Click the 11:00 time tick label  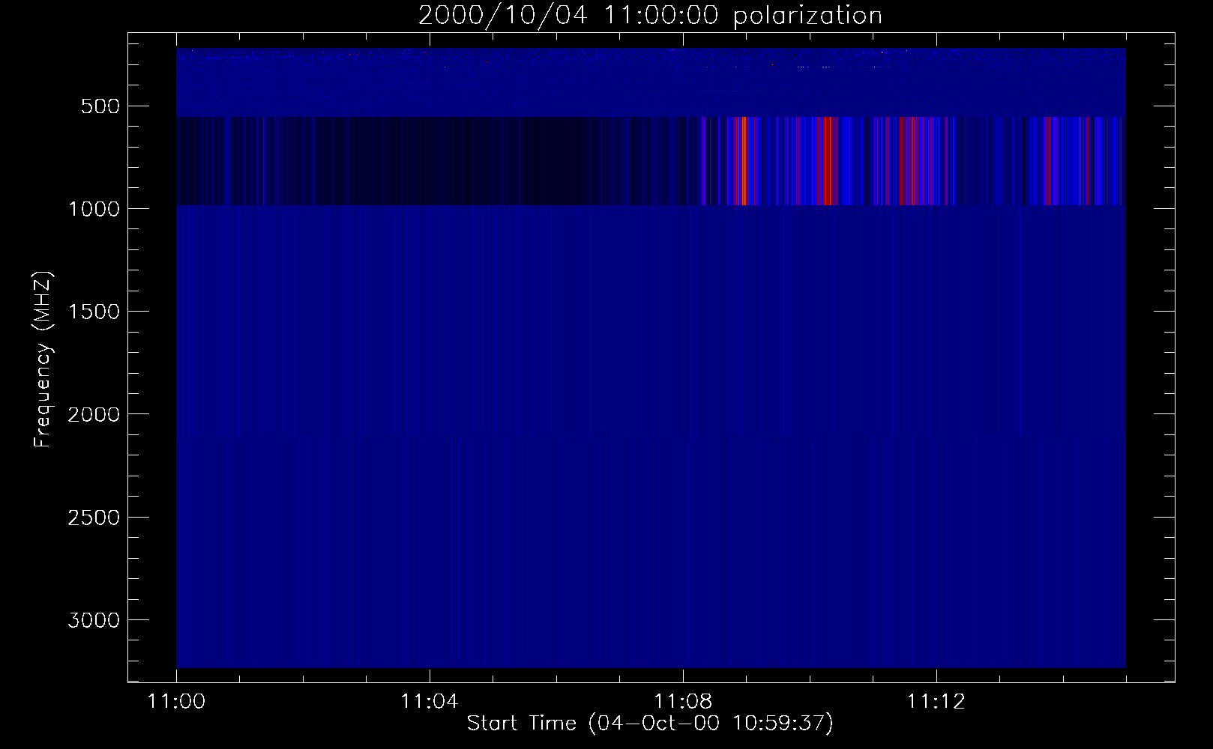pos(176,702)
